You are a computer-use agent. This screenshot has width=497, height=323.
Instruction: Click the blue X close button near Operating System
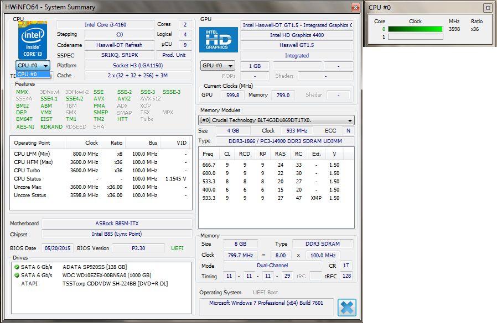347,307
